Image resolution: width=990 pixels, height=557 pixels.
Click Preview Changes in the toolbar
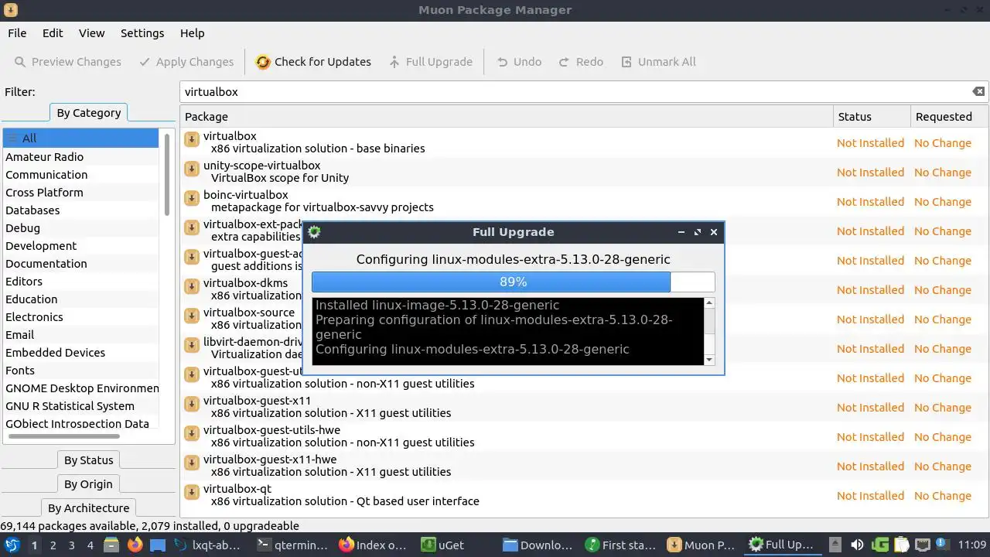(67, 62)
